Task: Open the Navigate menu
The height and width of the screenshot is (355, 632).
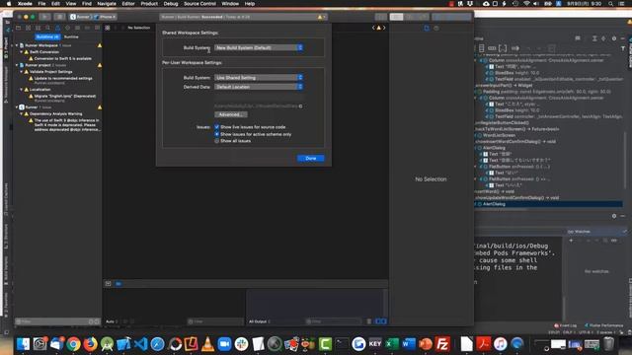Action: (107, 4)
